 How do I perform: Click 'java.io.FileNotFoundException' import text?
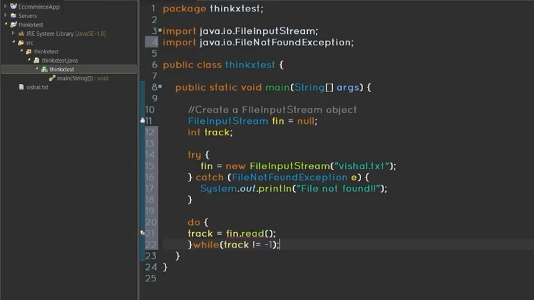pyautogui.click(x=276, y=43)
